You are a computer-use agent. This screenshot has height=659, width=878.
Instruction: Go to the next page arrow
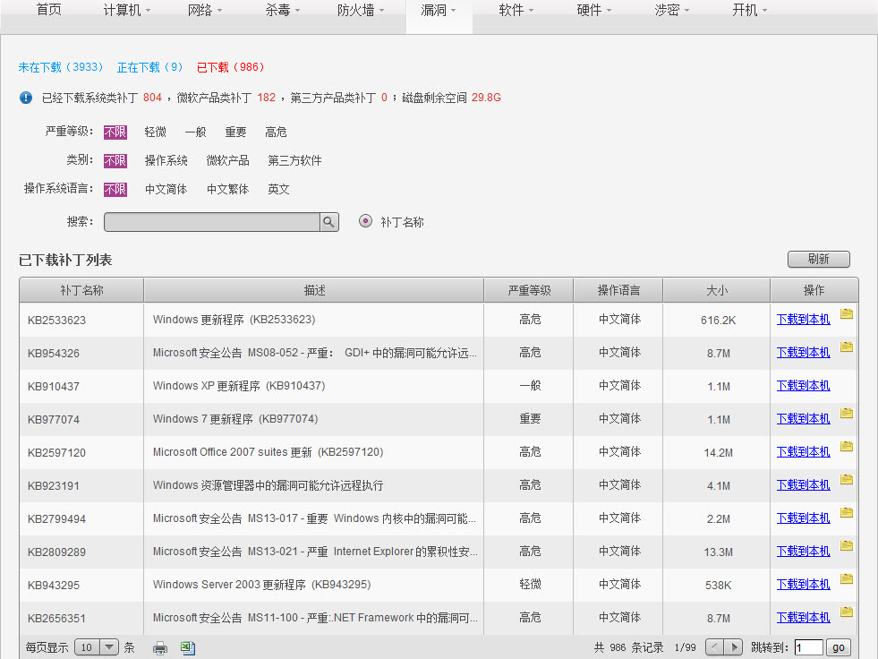point(734,647)
